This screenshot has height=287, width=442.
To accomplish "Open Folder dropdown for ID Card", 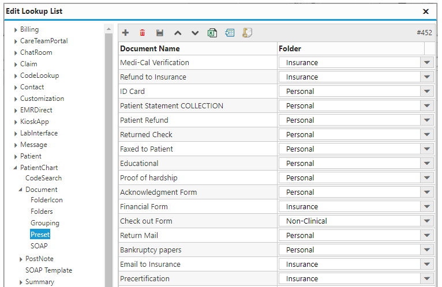I will click(x=427, y=91).
